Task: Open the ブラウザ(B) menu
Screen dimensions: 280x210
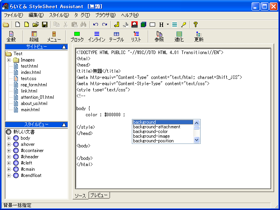Action: [x=105, y=15]
